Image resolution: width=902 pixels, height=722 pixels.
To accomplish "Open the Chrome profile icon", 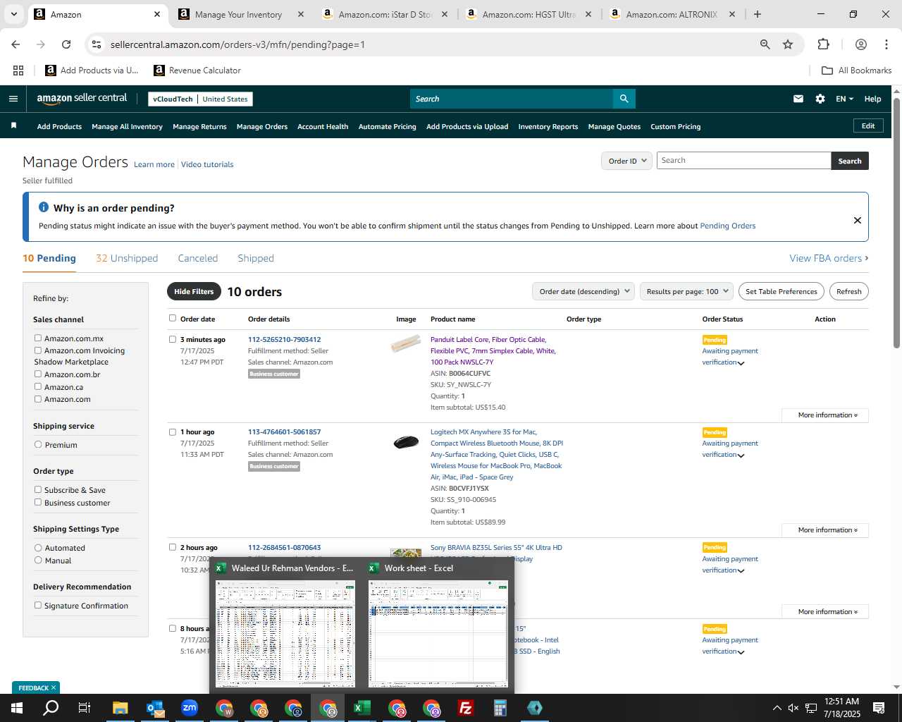I will (860, 44).
